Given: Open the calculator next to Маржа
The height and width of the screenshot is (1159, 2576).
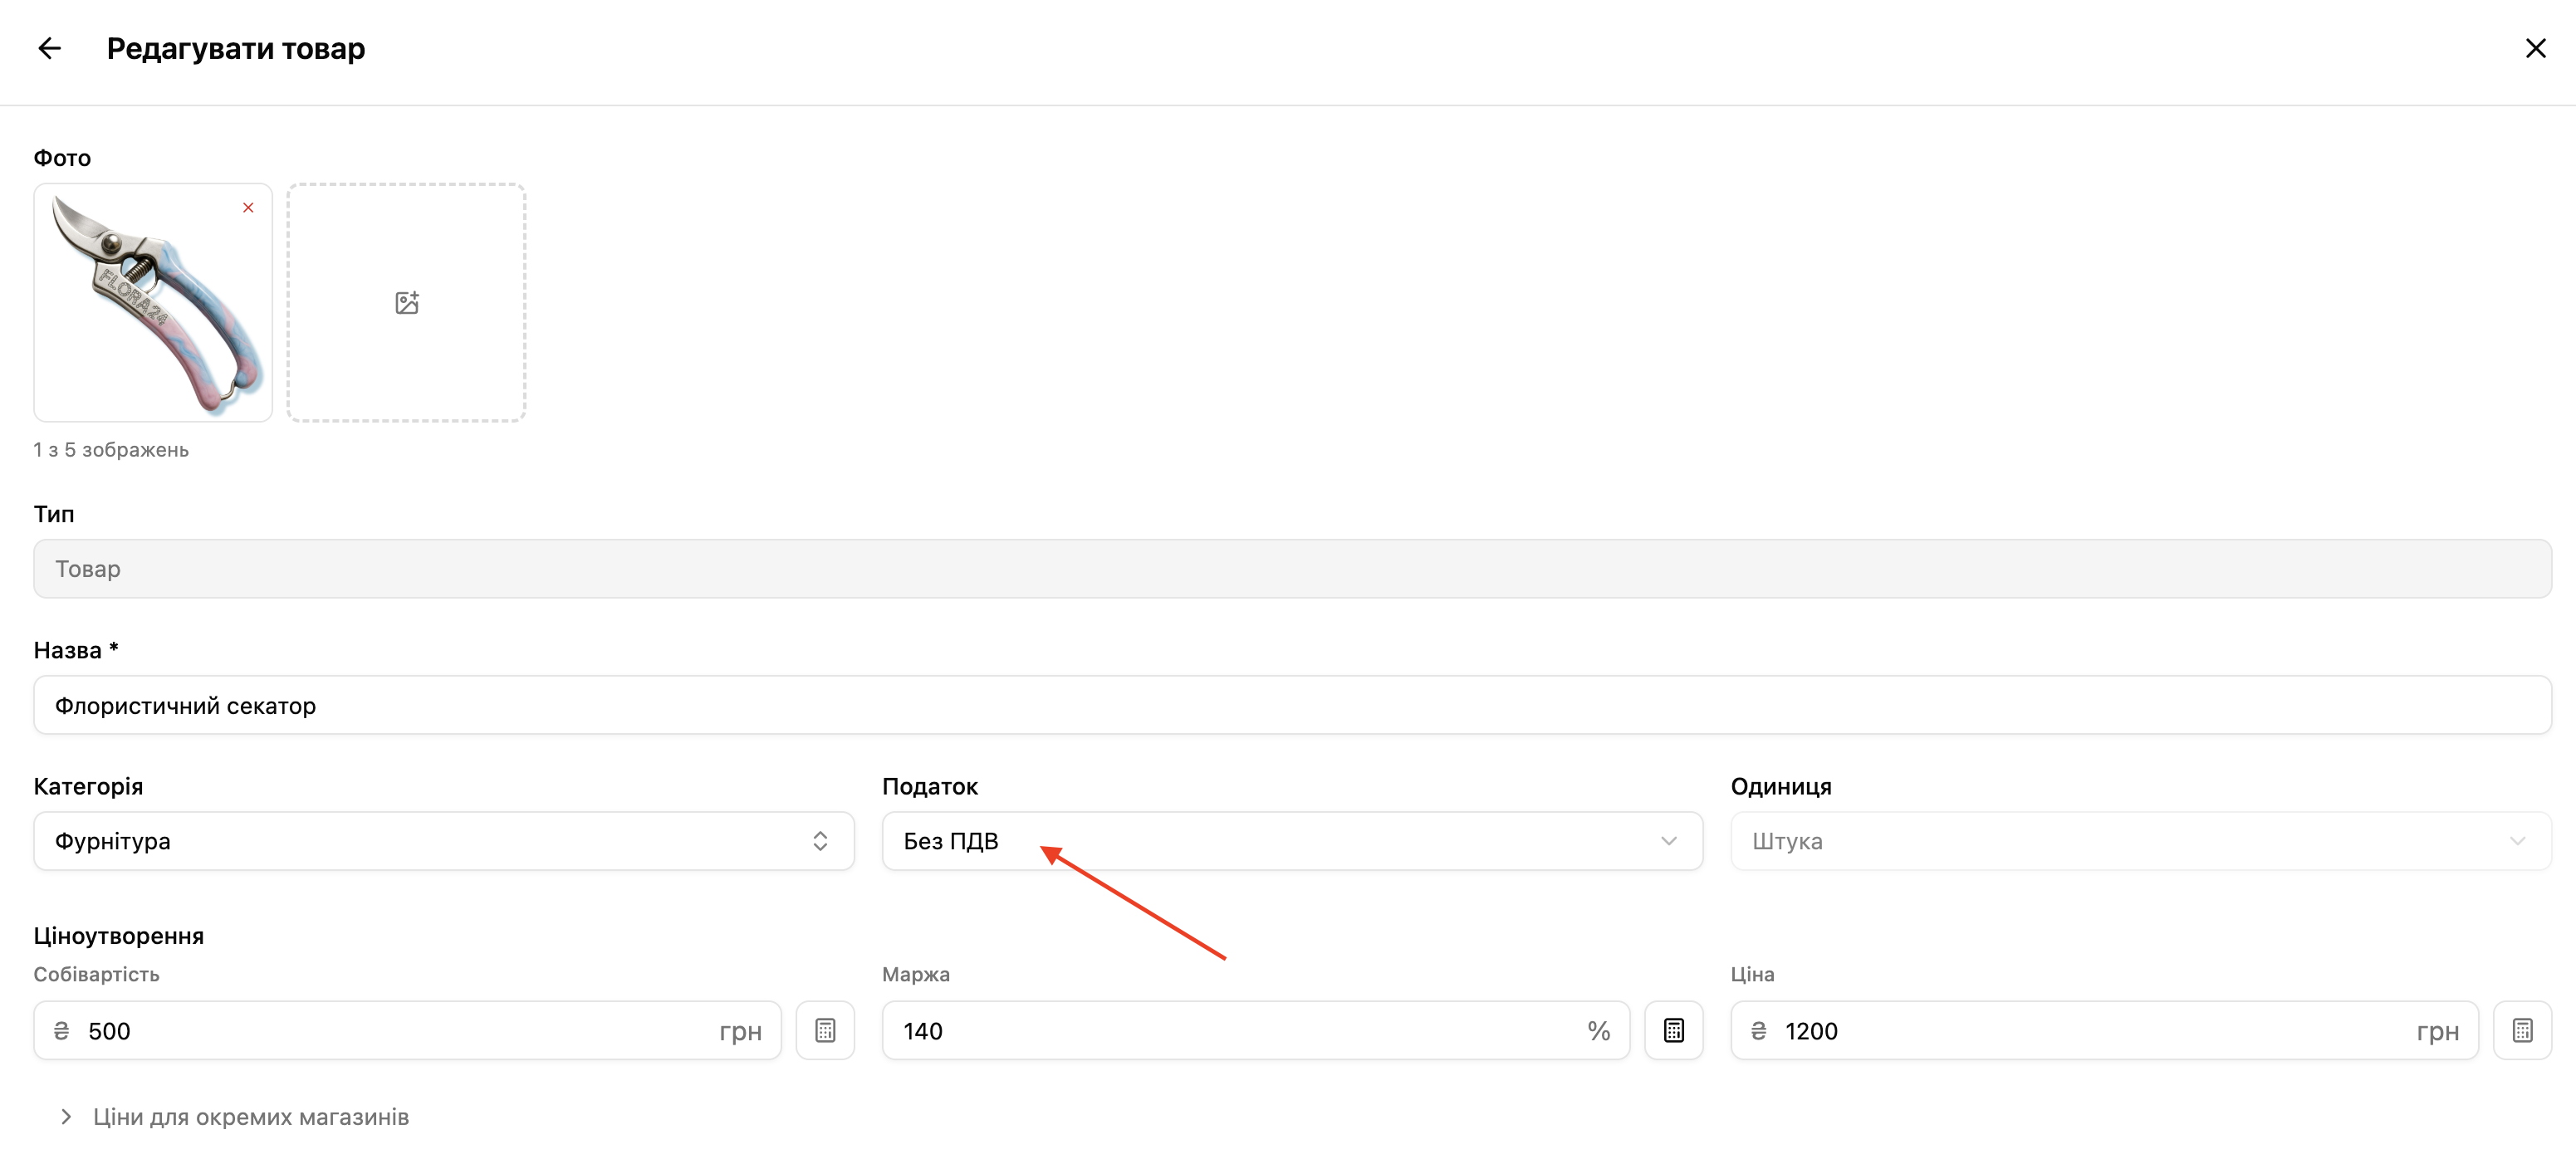Looking at the screenshot, I should click(x=1673, y=1030).
